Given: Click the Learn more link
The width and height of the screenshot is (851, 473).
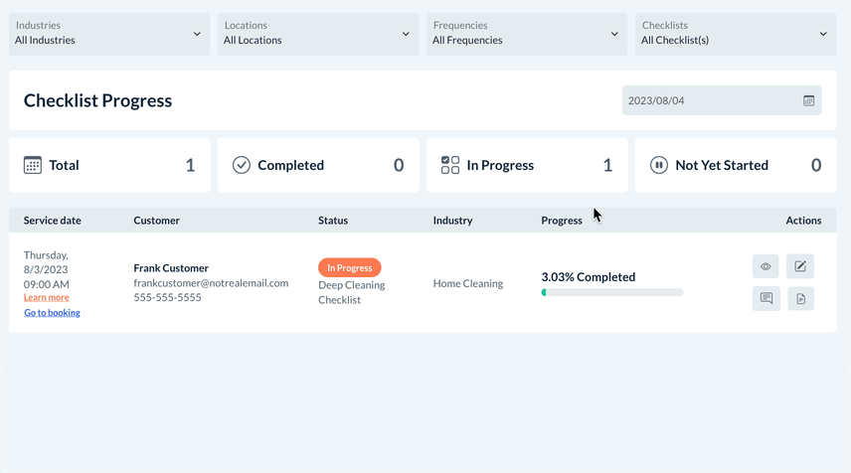Looking at the screenshot, I should (47, 297).
